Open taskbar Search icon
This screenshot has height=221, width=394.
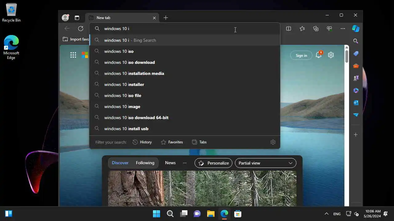[x=170, y=214]
